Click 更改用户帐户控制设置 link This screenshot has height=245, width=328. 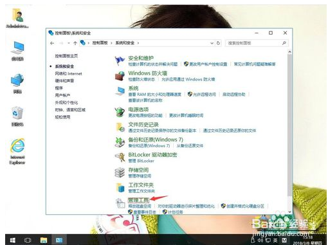(x=208, y=64)
